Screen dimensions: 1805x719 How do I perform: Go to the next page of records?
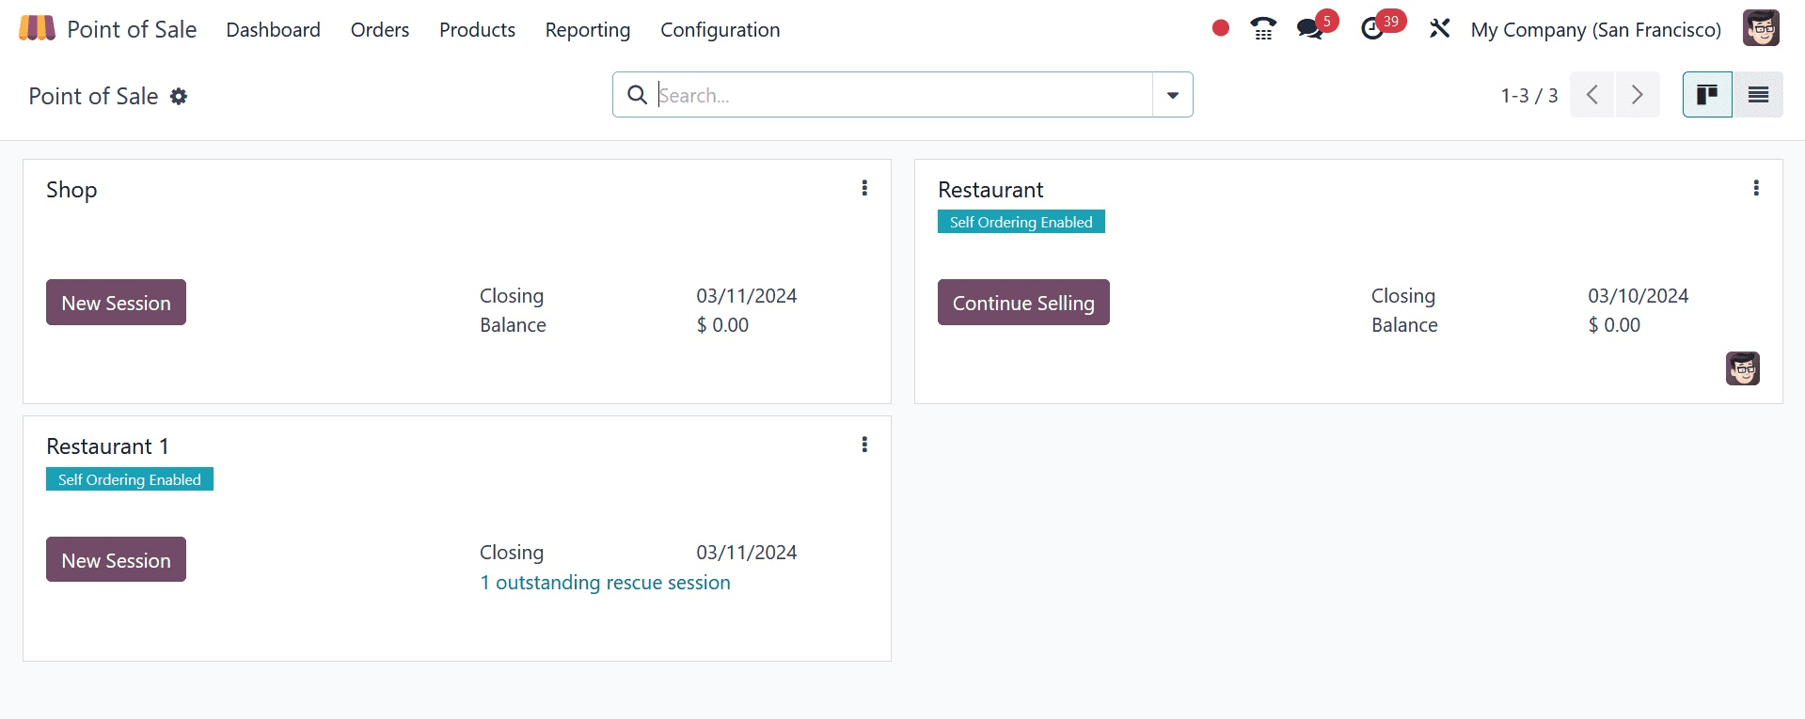pos(1638,95)
